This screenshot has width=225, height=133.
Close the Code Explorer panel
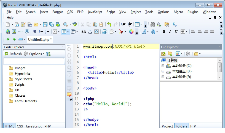[x=62, y=47]
